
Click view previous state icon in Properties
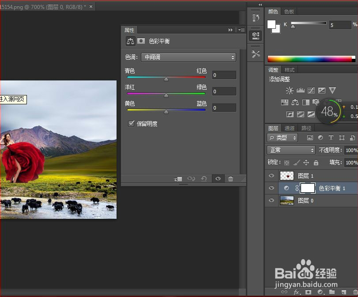tap(191, 179)
